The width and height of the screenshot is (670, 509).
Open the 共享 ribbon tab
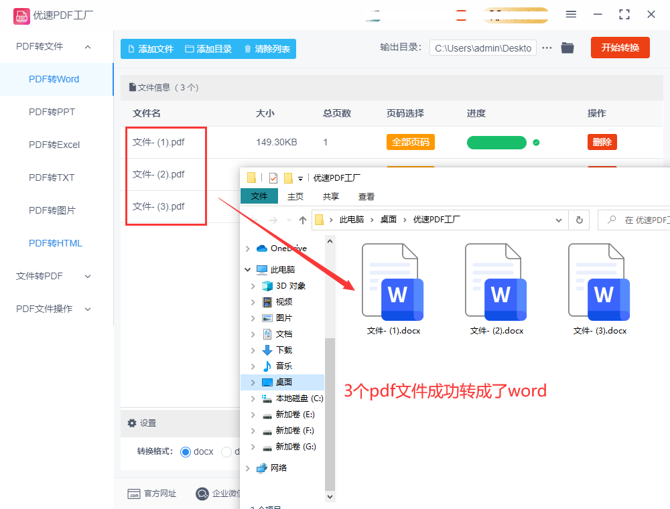(x=331, y=196)
